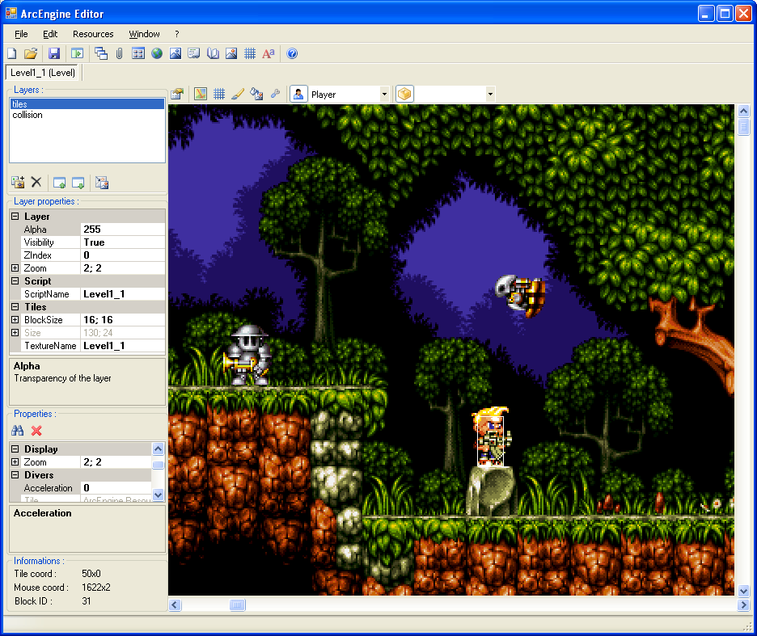Open the Resources menu
This screenshot has height=636, width=757.
[93, 34]
